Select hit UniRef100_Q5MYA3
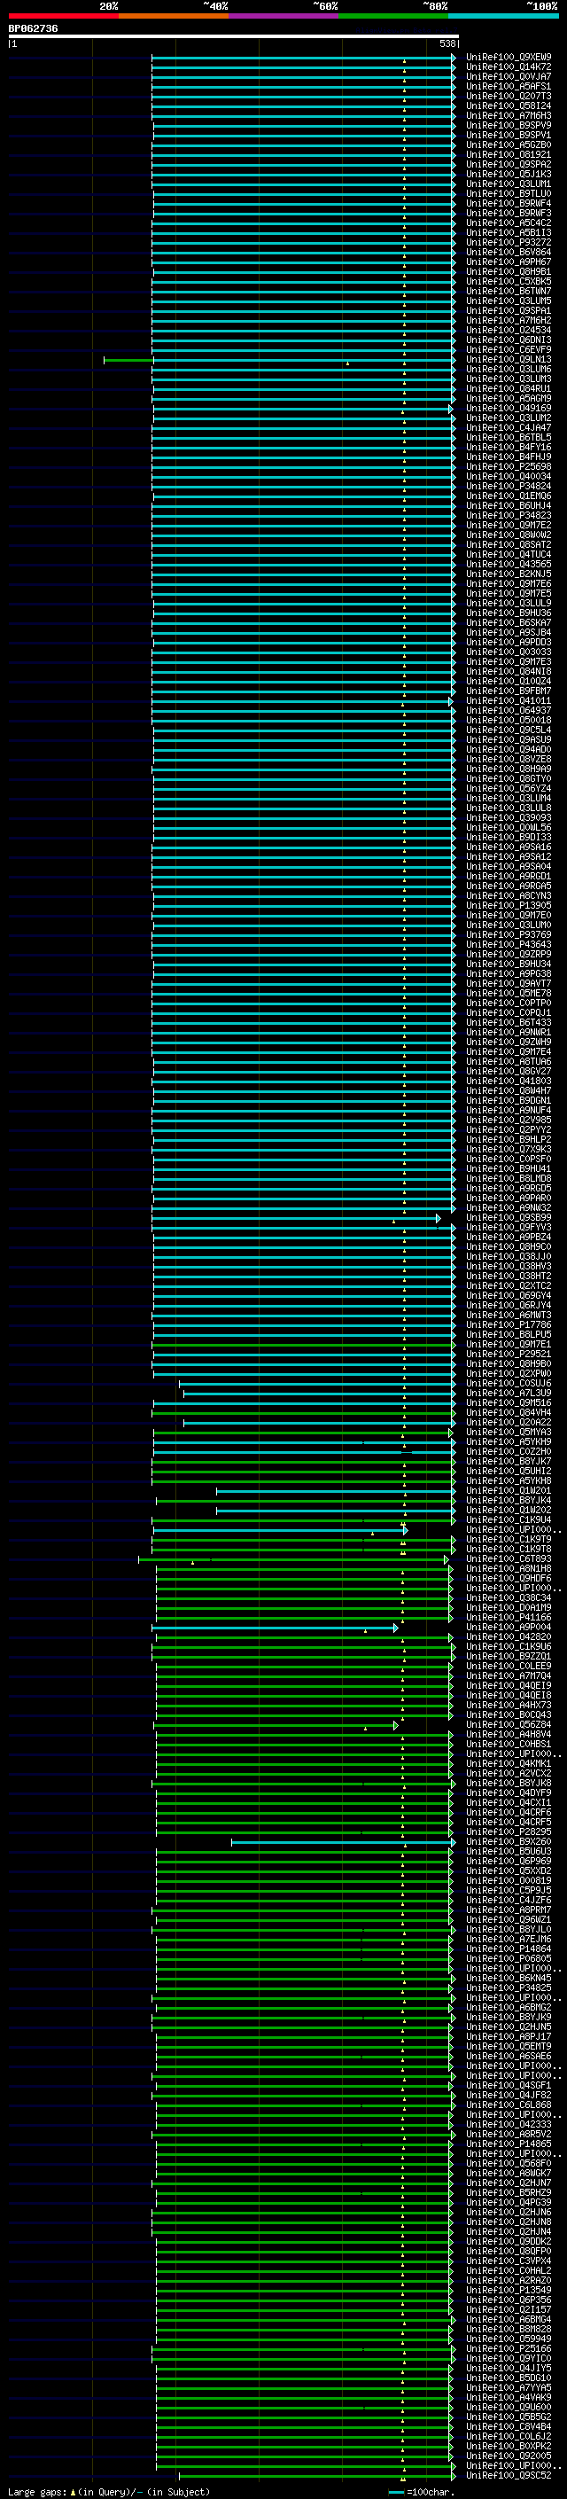 coord(509,1432)
